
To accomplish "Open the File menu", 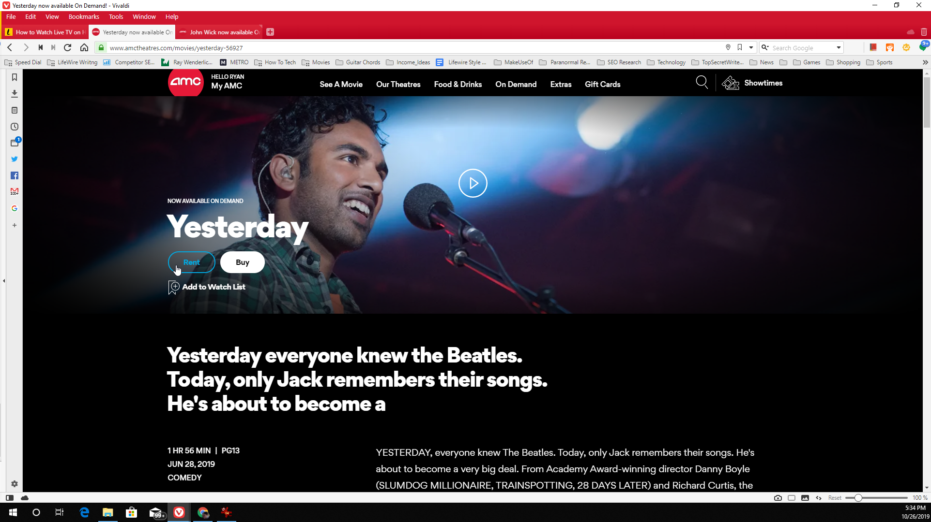I will 11,16.
